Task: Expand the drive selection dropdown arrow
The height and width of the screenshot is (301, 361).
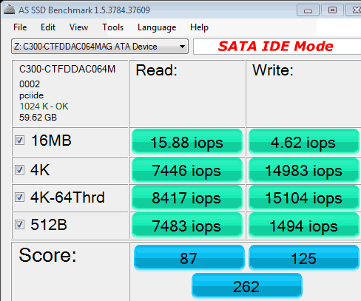Action: (x=182, y=47)
